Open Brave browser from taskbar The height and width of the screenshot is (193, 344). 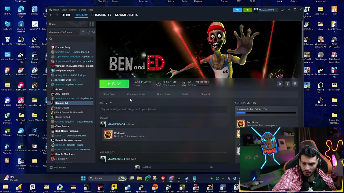pos(163,179)
